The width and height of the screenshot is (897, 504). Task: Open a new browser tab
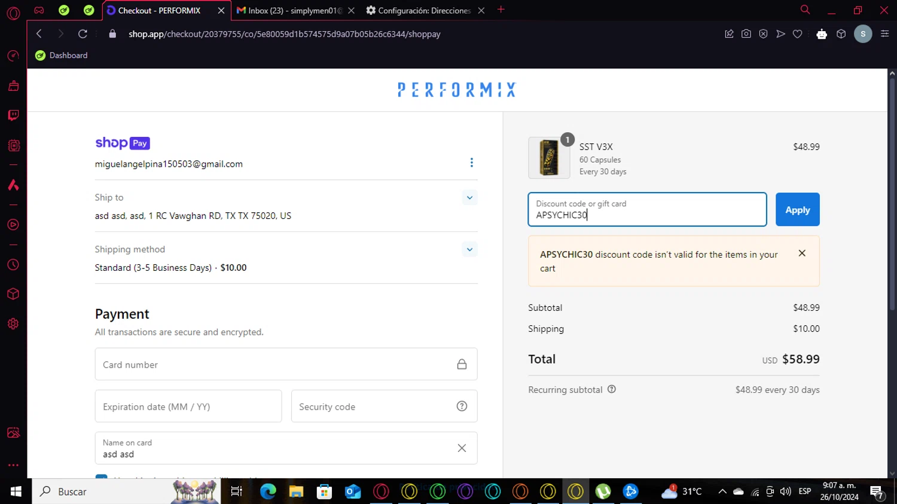tap(501, 10)
